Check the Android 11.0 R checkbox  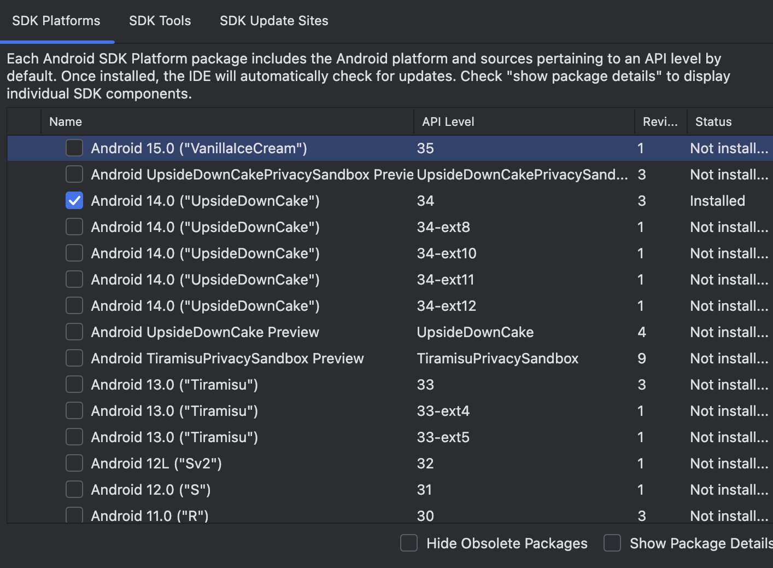pyautogui.click(x=74, y=515)
